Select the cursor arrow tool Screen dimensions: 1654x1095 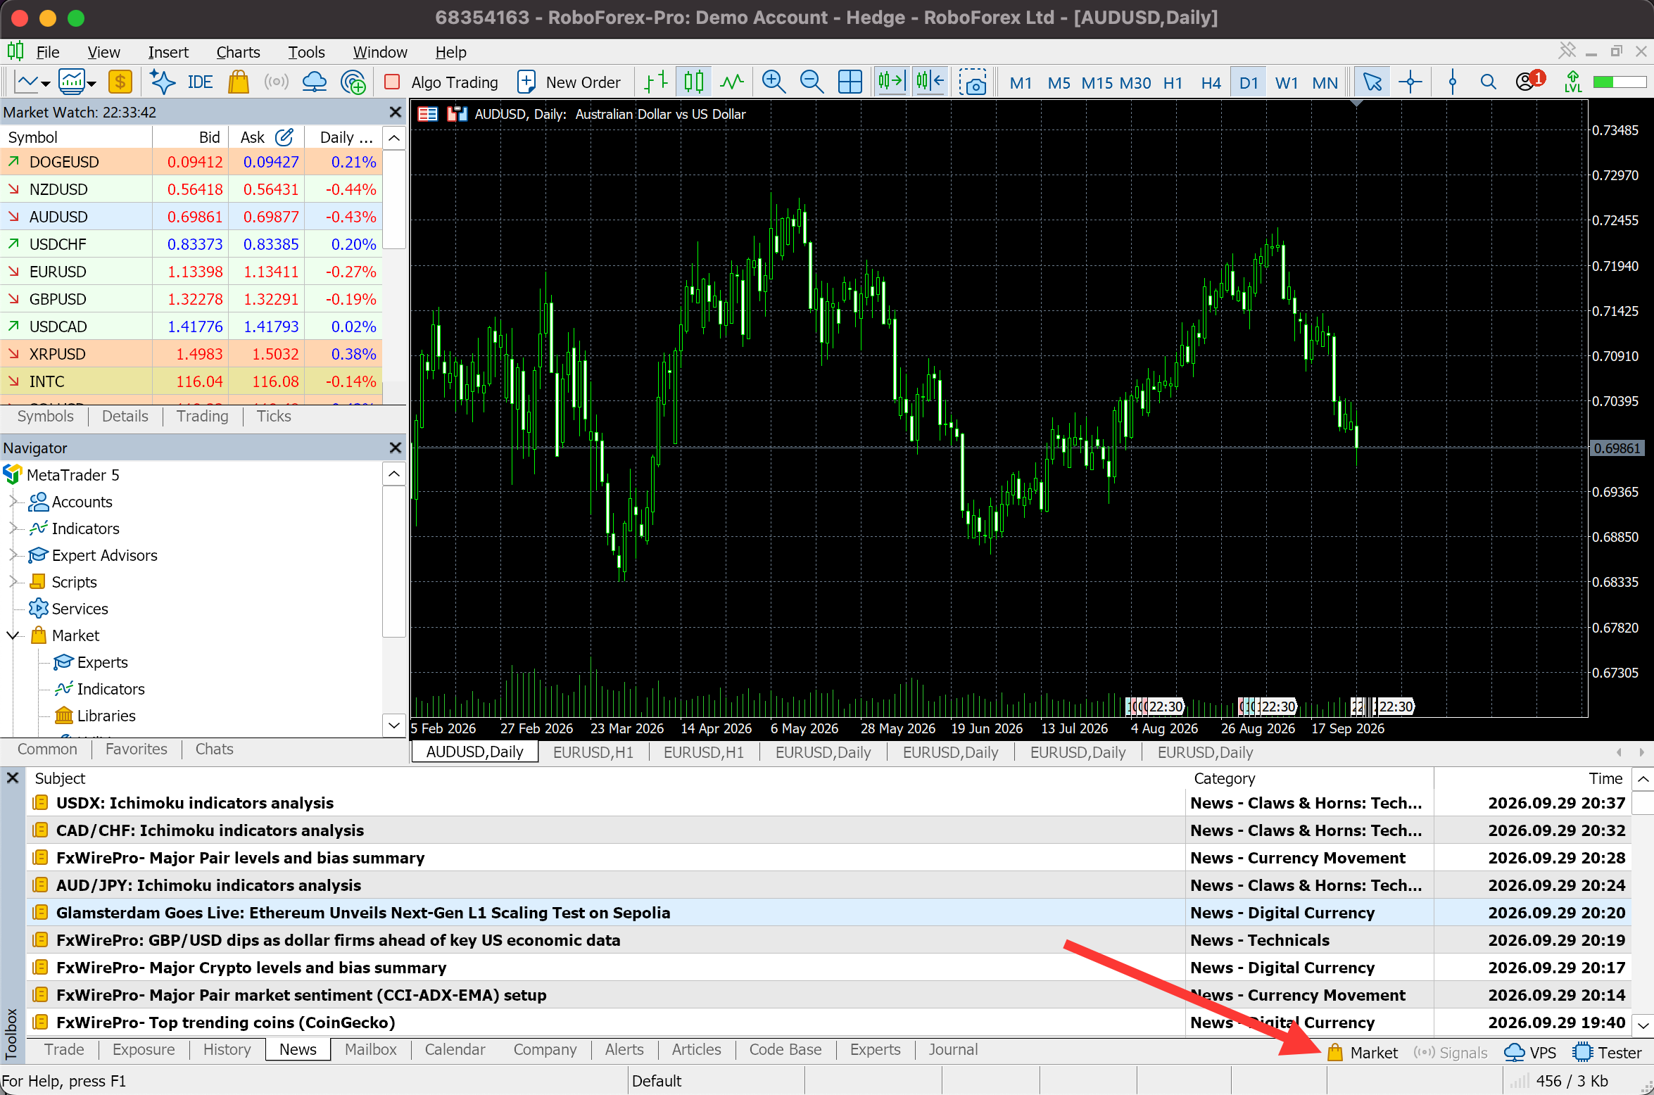coord(1372,82)
